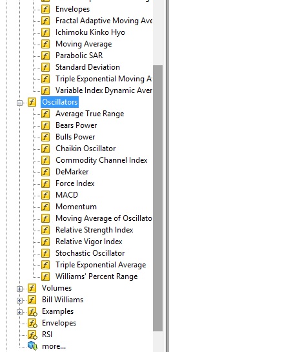This screenshot has height=352, width=302.
Task: Select Bears Power text
Action: coord(76,125)
